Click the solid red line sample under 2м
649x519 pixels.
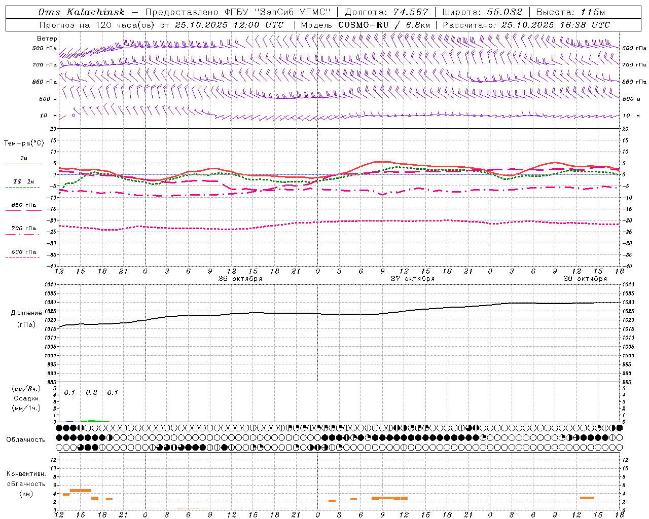pos(23,164)
